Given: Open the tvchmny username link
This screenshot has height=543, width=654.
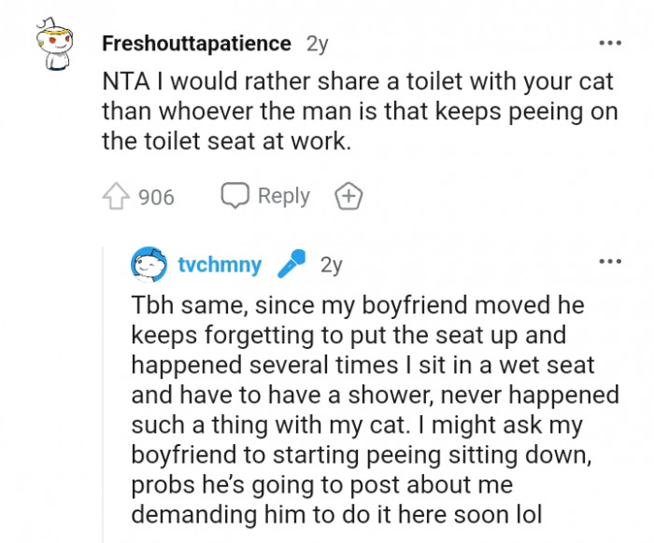Looking at the screenshot, I should tap(220, 264).
